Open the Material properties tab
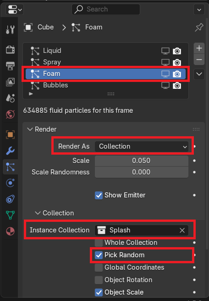The height and width of the screenshot is (301, 209). (10, 232)
